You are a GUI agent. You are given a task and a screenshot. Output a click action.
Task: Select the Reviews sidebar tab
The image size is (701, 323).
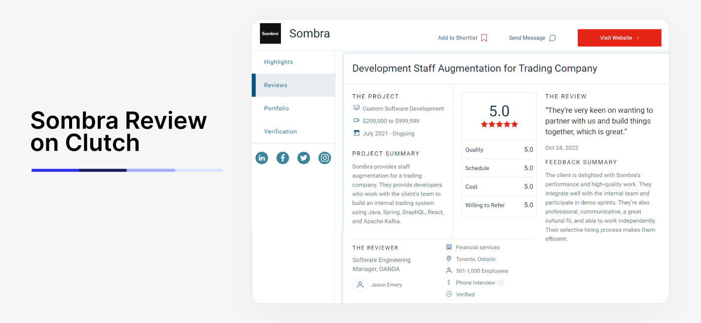click(x=293, y=85)
